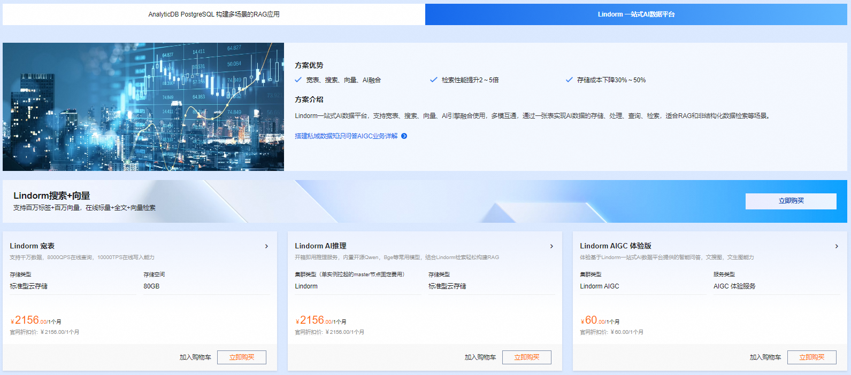Select 80GB storage space value
The image size is (851, 375).
tap(151, 286)
